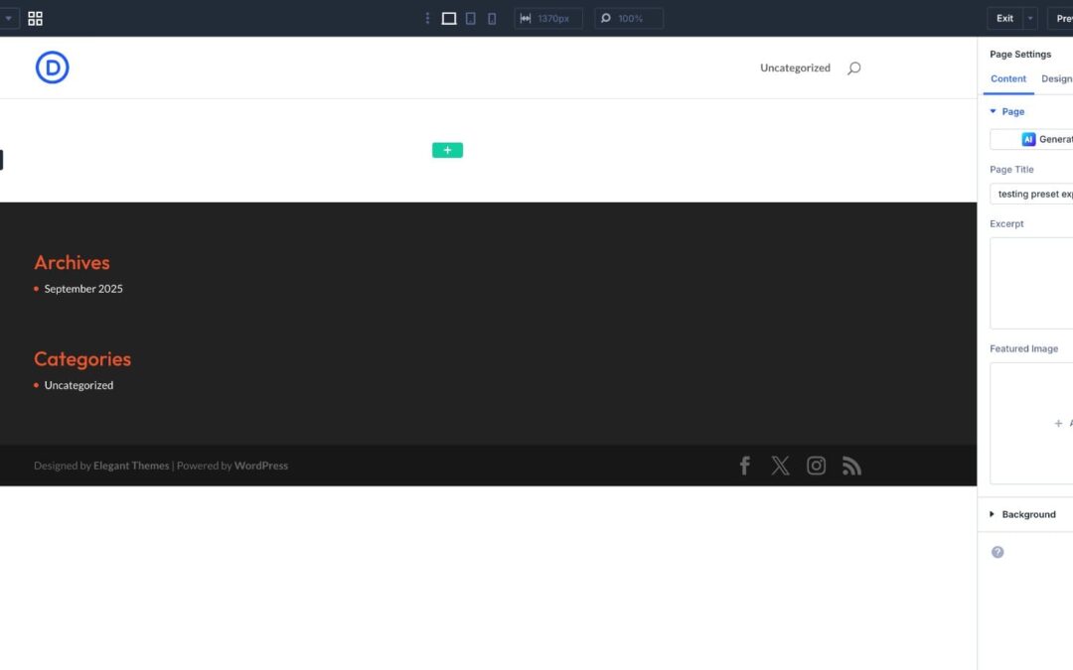This screenshot has width=1073, height=670.
Task: Select the Content tab
Action: [x=1008, y=78]
